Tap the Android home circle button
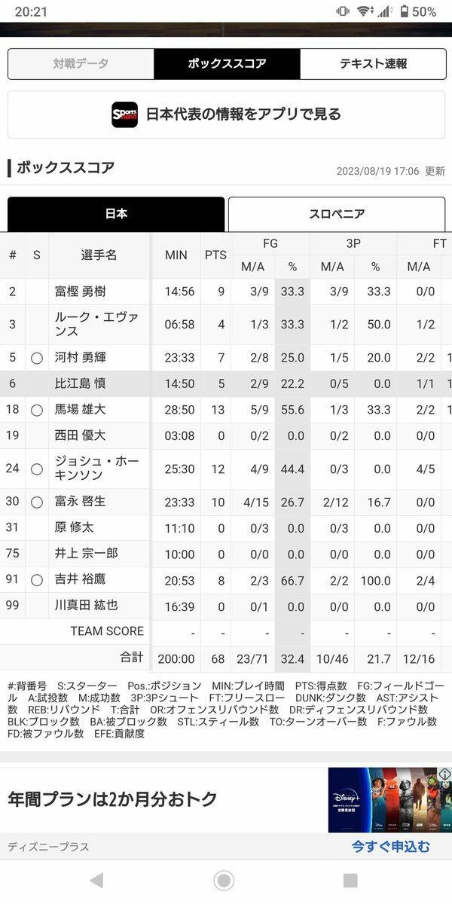Screen dimensions: 452x904 224,880
